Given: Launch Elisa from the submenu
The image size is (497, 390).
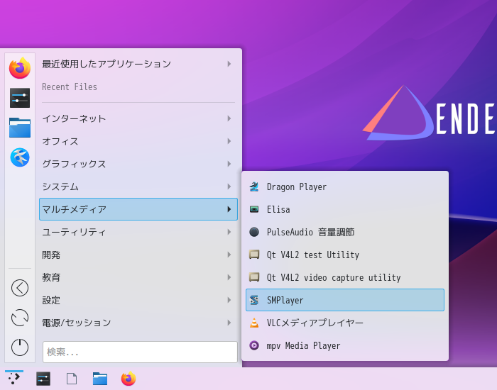Looking at the screenshot, I should (345, 209).
